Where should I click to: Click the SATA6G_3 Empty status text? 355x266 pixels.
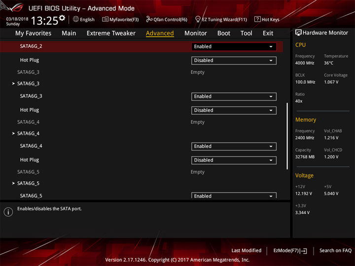pos(197,72)
